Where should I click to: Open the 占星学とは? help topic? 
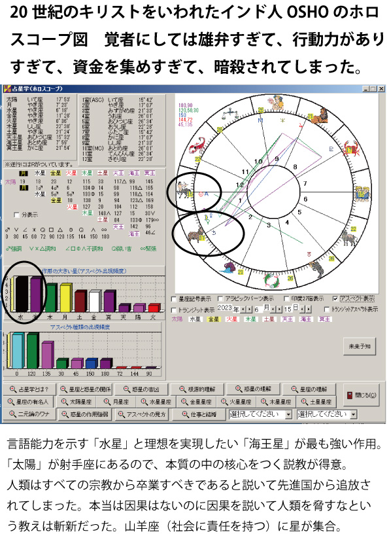point(29,389)
